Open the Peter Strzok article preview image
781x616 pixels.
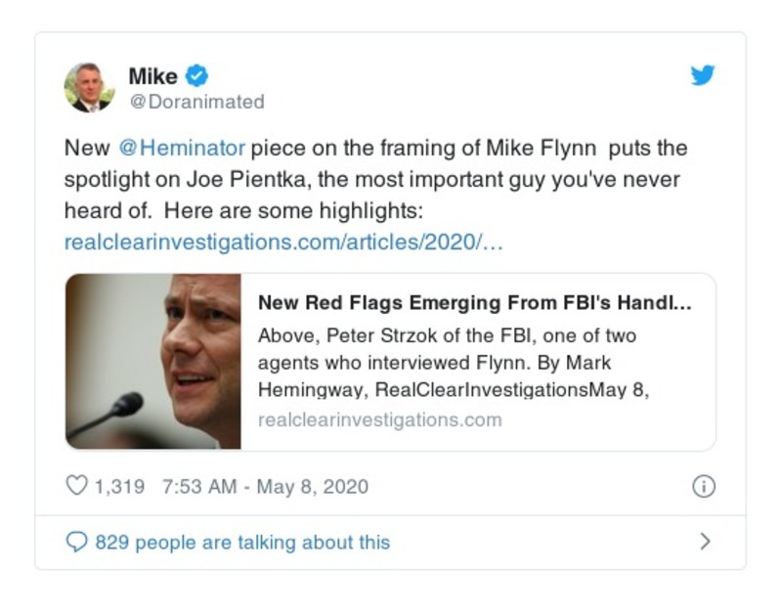[x=153, y=361]
